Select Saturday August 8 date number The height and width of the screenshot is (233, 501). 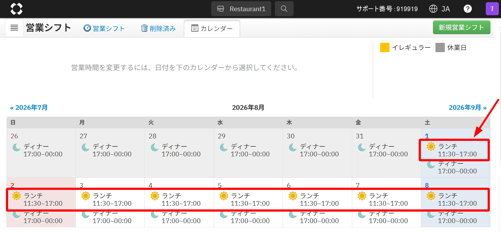point(427,185)
